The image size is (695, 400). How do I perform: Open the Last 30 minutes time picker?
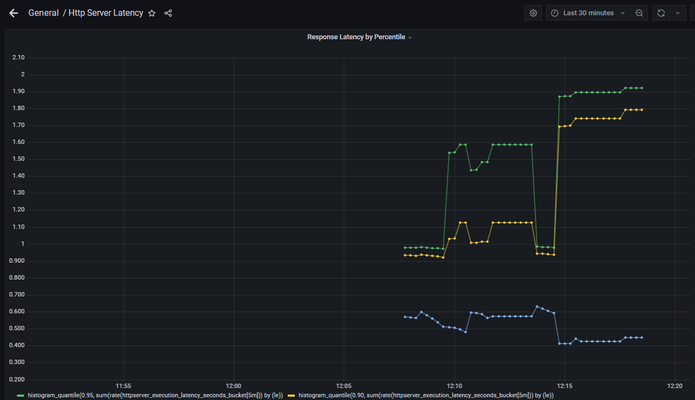pyautogui.click(x=589, y=13)
